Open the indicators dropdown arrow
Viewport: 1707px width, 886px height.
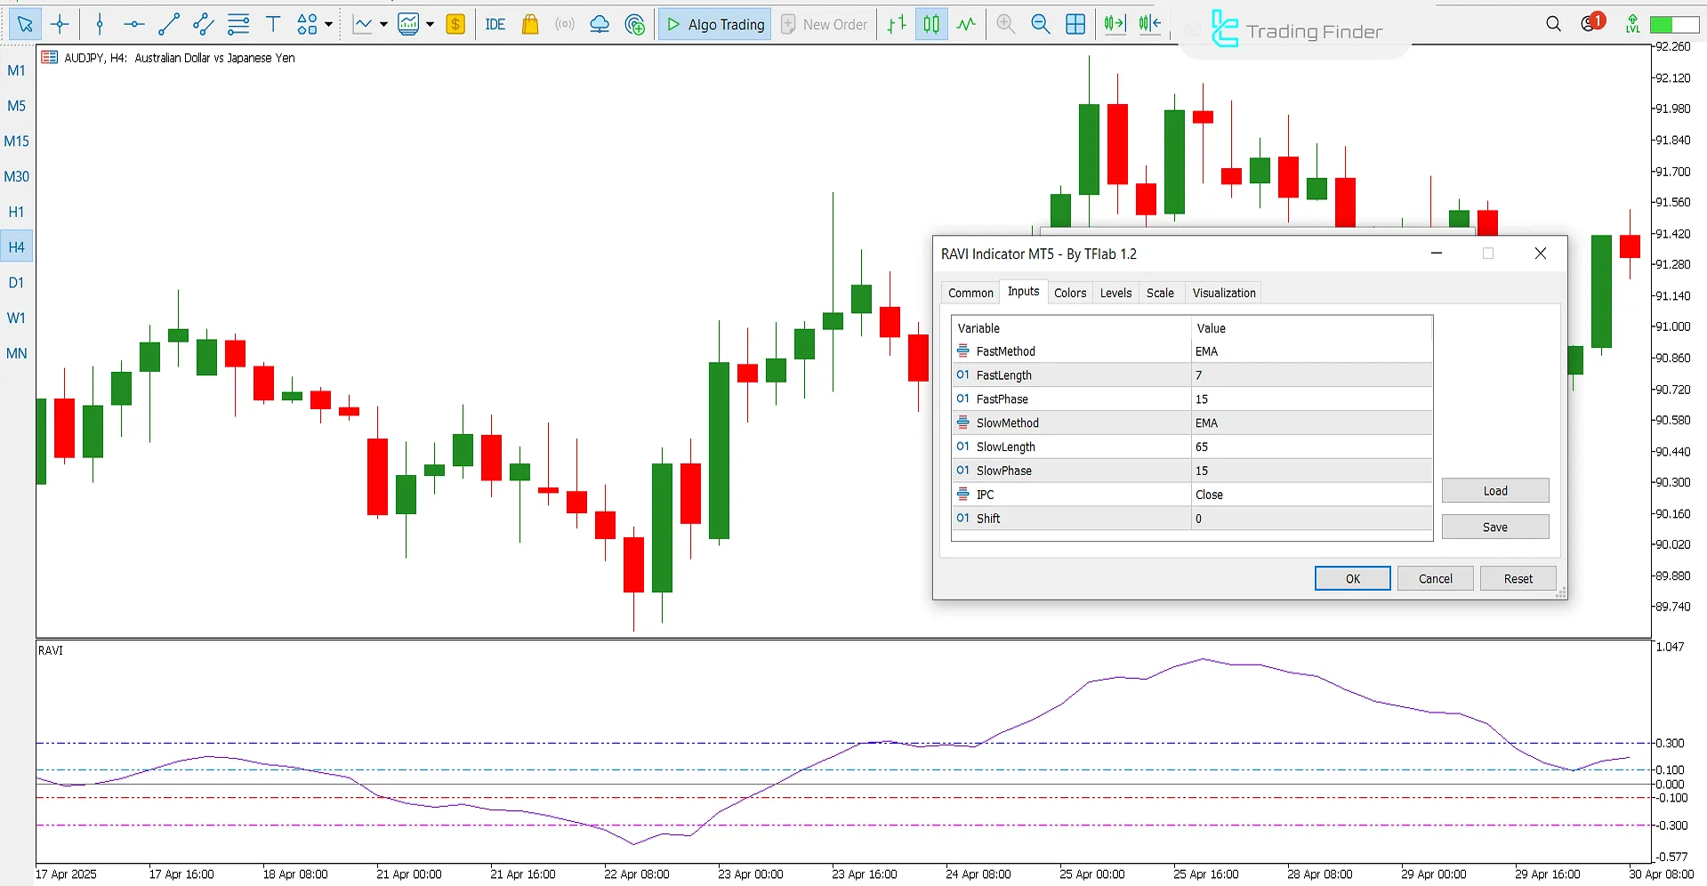click(431, 26)
